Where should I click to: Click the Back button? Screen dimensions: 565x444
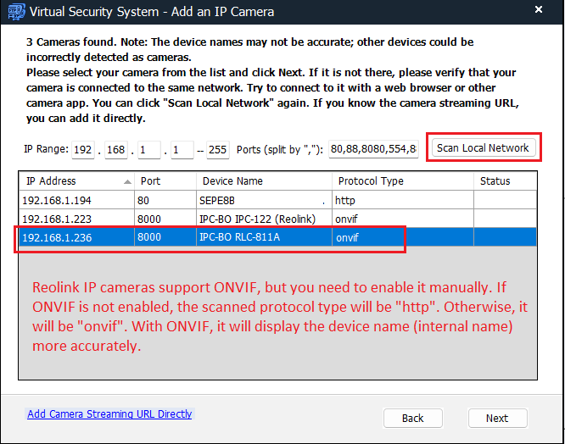click(412, 418)
